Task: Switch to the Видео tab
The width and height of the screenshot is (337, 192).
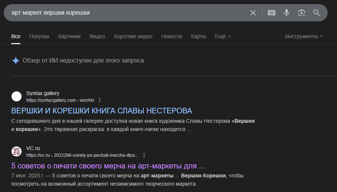Action: [97, 37]
